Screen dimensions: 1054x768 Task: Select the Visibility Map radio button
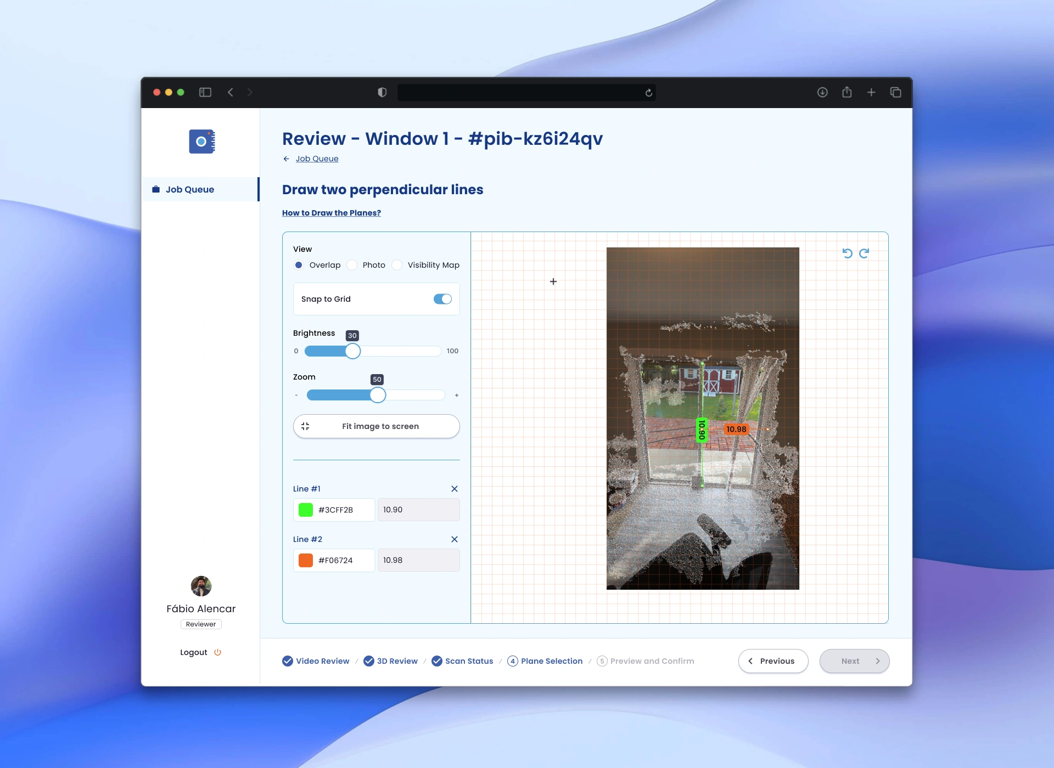(x=397, y=265)
